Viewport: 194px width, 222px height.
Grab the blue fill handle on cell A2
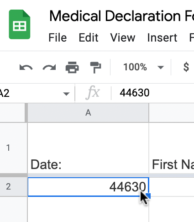point(148,196)
